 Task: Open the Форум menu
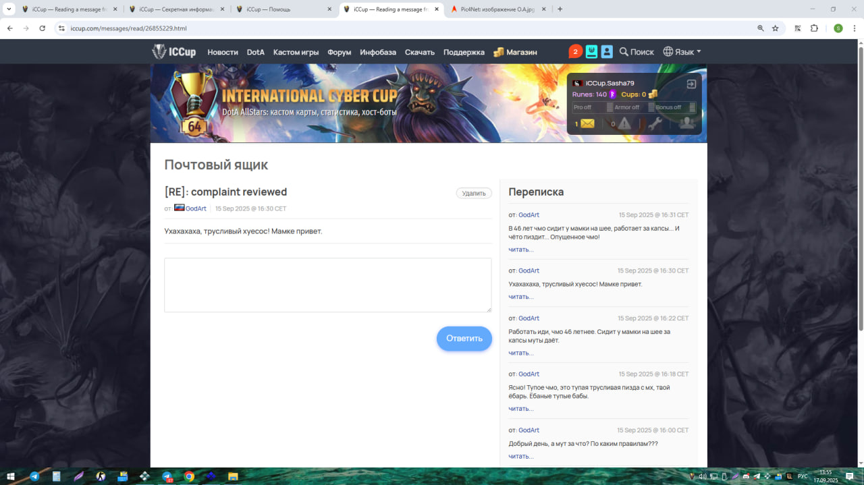[340, 52]
